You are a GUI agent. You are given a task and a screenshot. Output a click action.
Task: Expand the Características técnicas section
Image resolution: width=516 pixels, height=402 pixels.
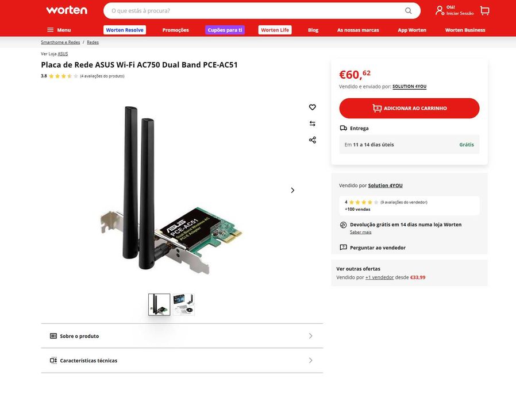(182, 361)
